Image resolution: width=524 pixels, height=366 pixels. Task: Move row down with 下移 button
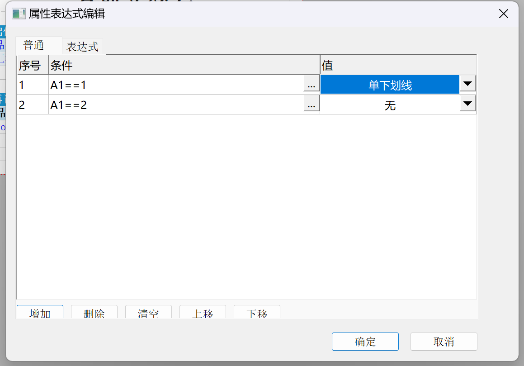click(x=257, y=312)
